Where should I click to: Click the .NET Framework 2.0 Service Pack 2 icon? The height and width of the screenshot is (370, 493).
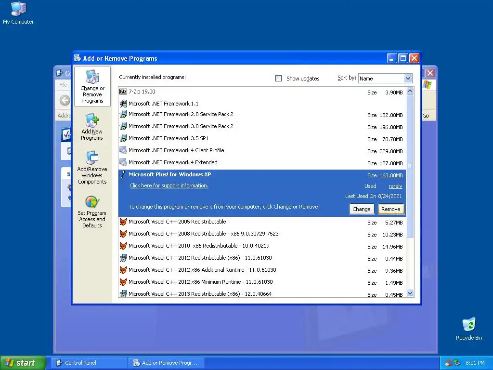click(123, 115)
